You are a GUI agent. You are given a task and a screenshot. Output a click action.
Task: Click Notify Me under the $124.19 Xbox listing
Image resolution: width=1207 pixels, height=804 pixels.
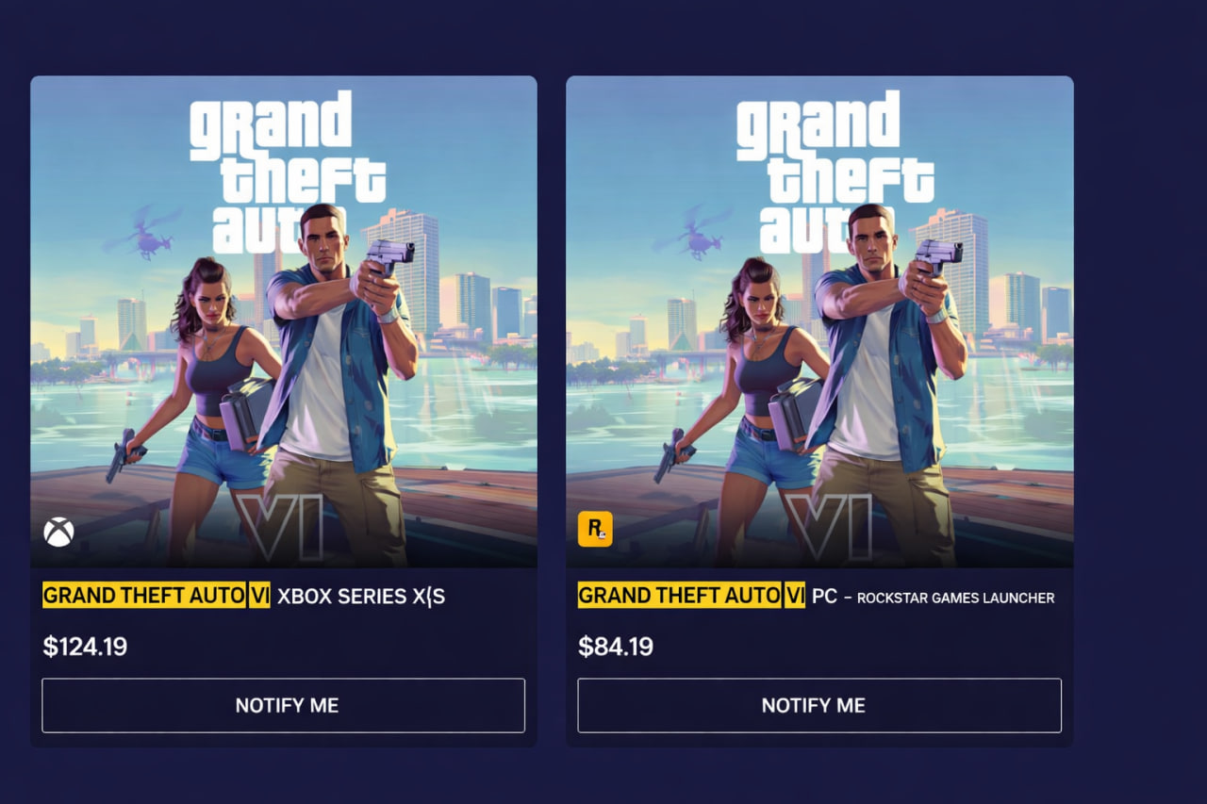(283, 705)
